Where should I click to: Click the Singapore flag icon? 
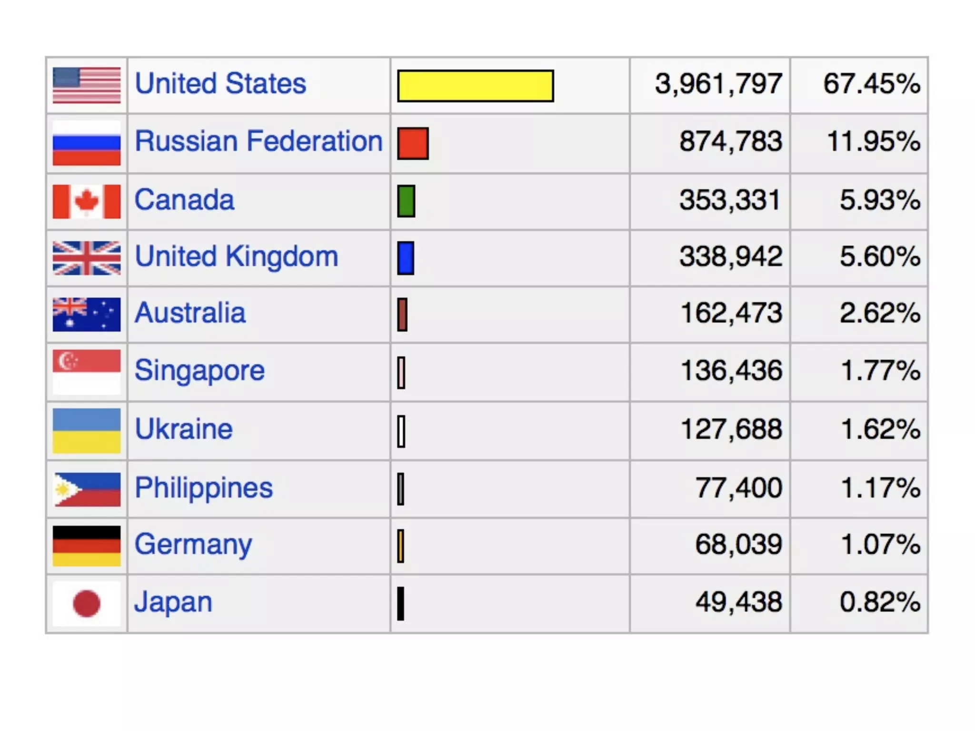(x=86, y=372)
